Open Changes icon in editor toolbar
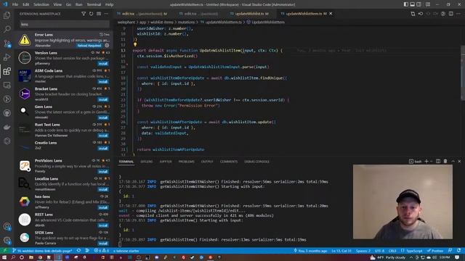The width and height of the screenshot is (465, 261). click(413, 14)
